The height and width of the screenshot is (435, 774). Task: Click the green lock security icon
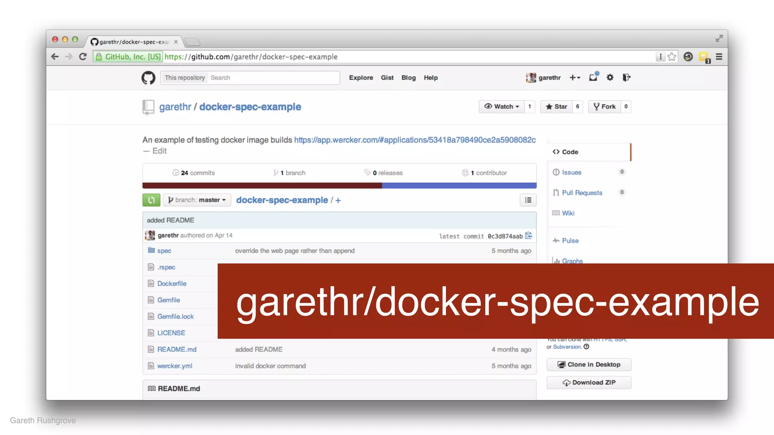99,57
